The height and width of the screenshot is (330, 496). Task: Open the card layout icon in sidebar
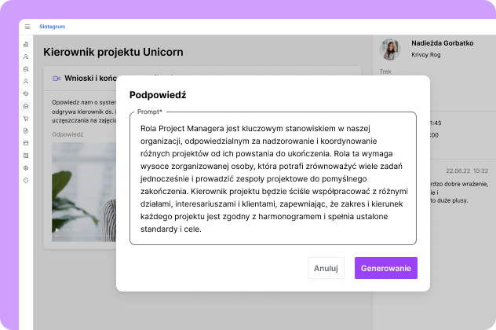pyautogui.click(x=26, y=143)
